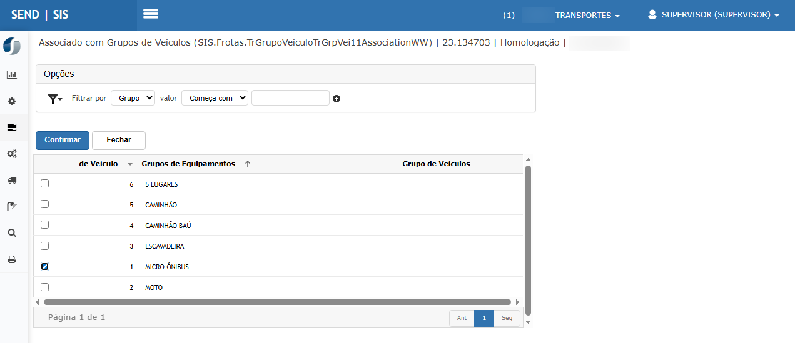Open the SUPERVISOR user dropdown menu
This screenshot has width=795, height=343.
click(713, 15)
